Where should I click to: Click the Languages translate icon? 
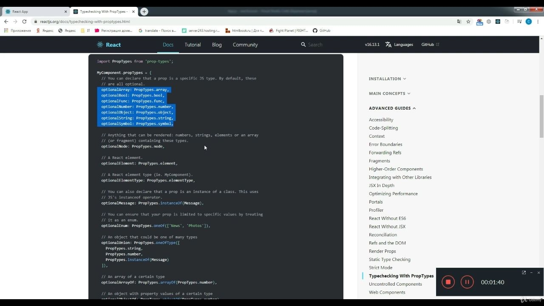[388, 45]
